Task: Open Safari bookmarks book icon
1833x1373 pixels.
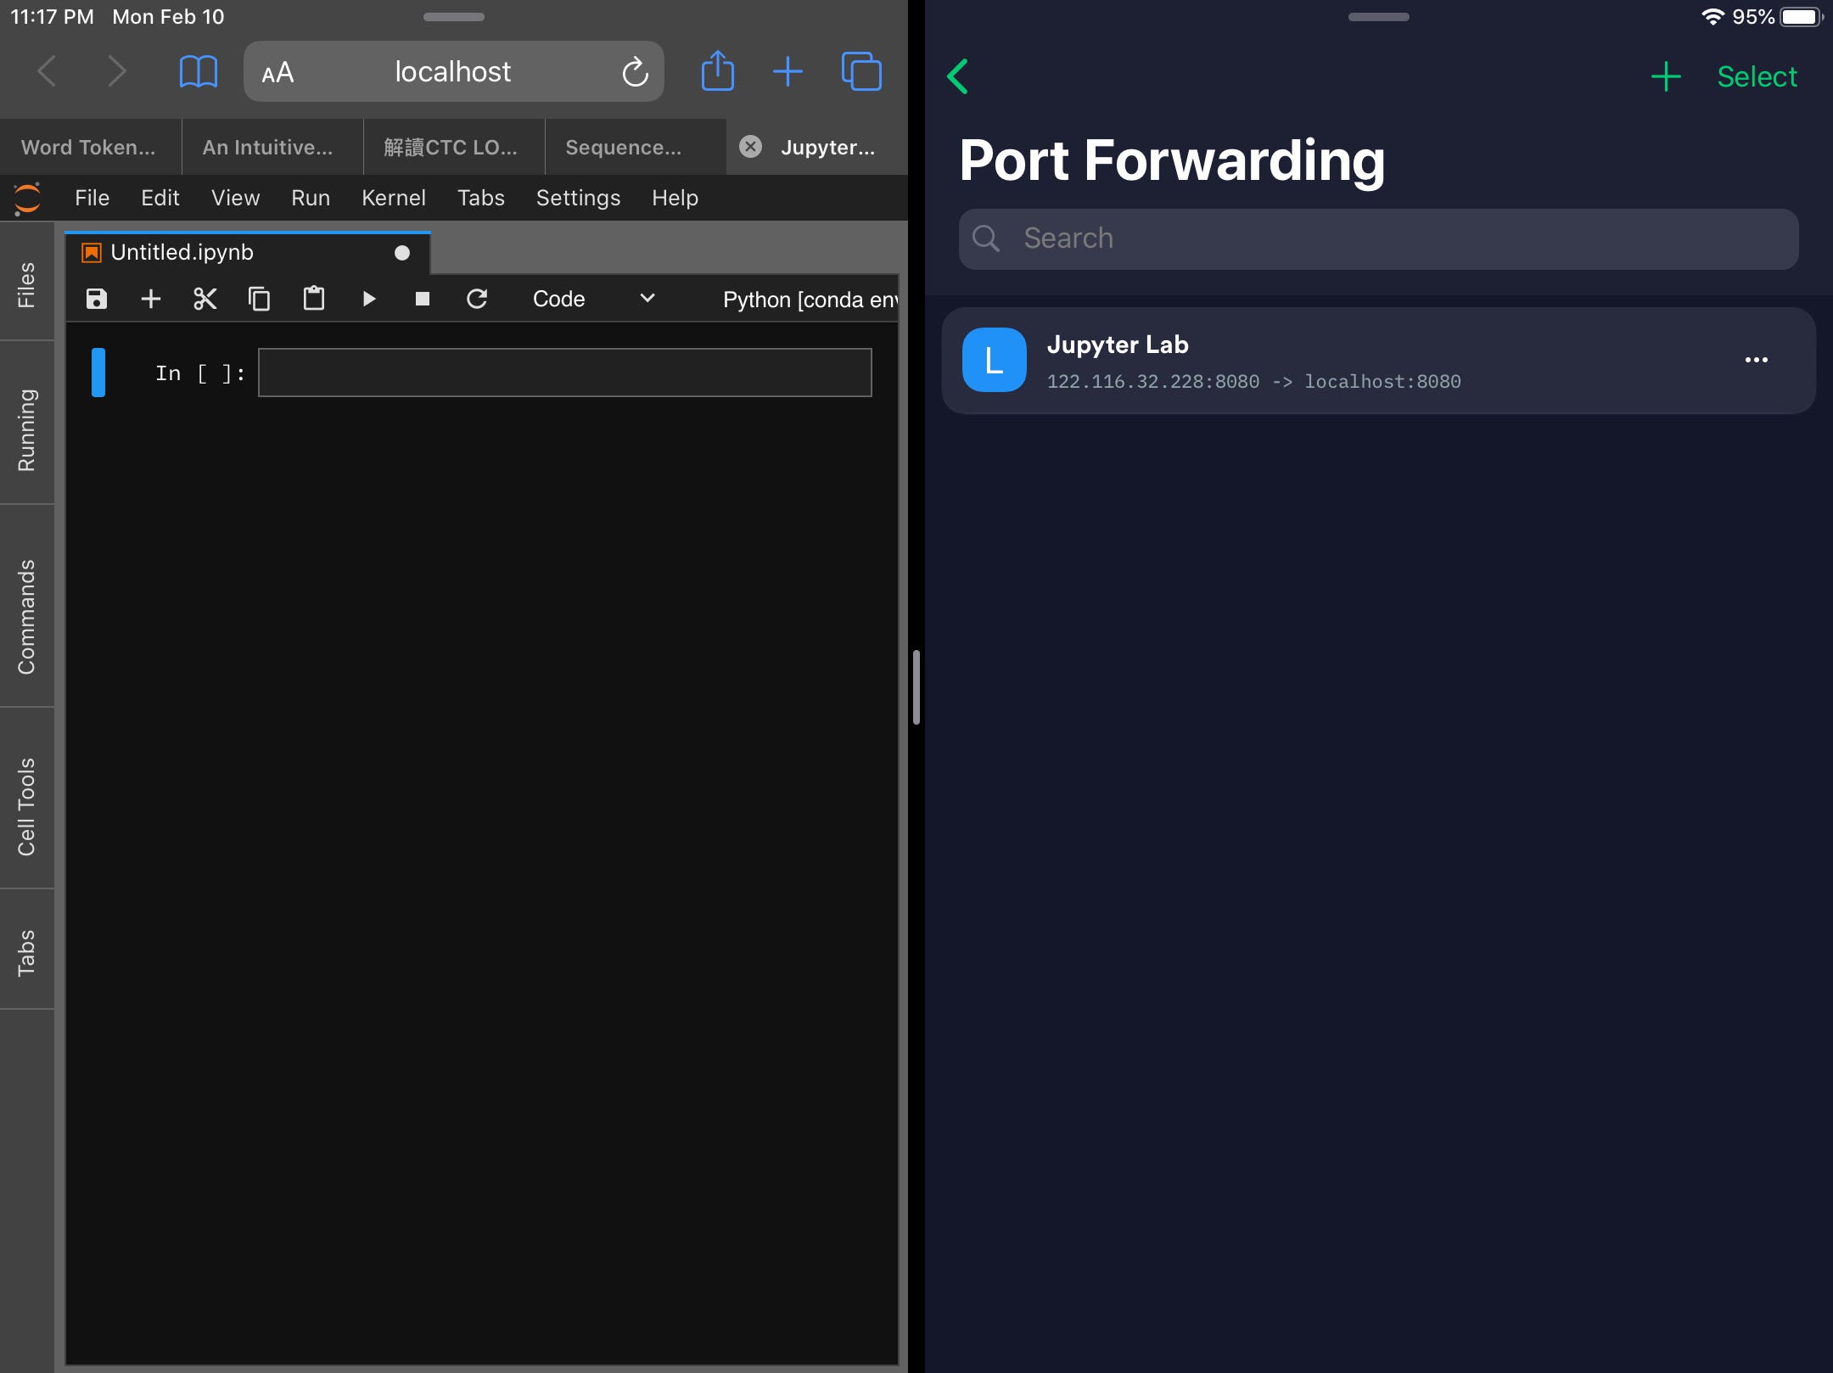Action: [x=199, y=71]
